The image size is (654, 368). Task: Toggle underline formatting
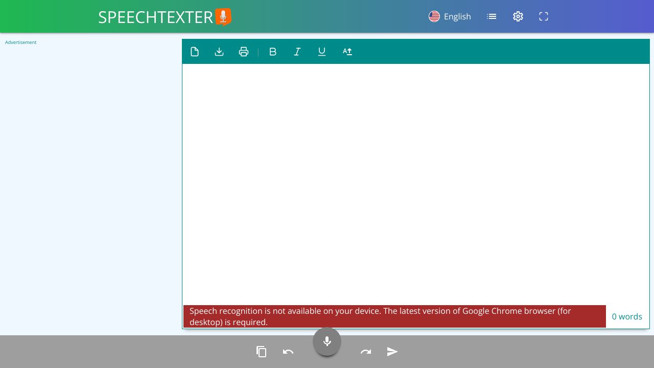coord(321,52)
